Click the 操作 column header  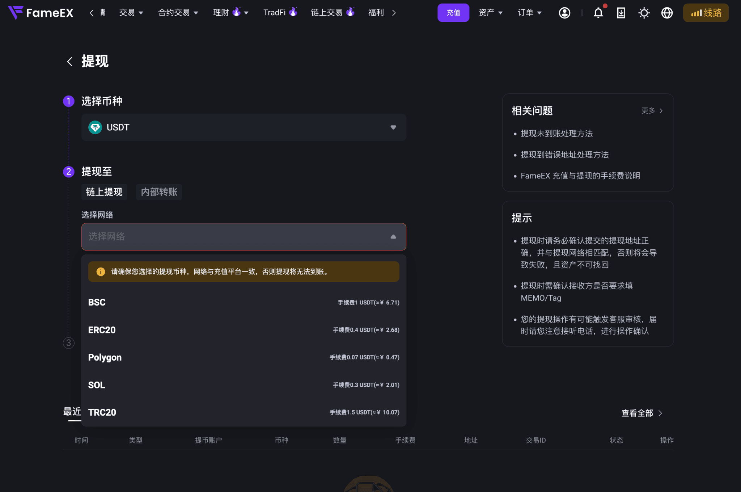pos(667,440)
